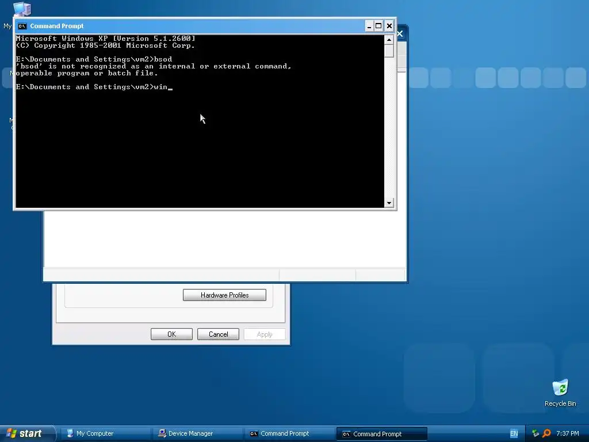Image resolution: width=589 pixels, height=442 pixels.
Task: Click the Command Prompt window title text
Action: (x=57, y=26)
